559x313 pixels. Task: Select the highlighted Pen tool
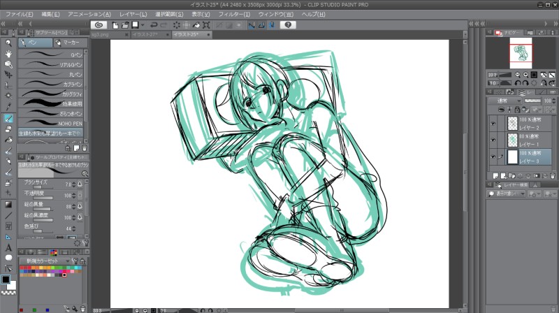(8, 118)
